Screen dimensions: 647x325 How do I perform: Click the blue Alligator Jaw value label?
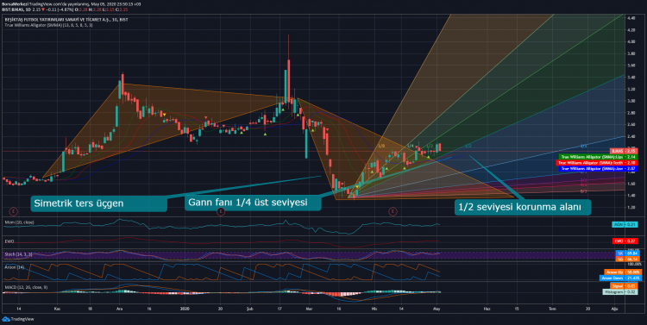point(599,169)
